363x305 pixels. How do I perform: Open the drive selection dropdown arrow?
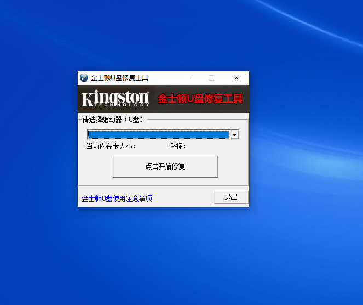click(234, 135)
